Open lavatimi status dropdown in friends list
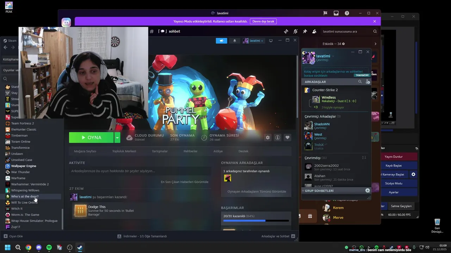Screen dimensions: 451x253 pyautogui.click(x=333, y=56)
